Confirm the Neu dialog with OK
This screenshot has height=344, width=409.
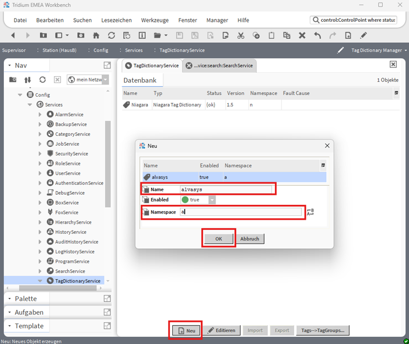(219, 239)
